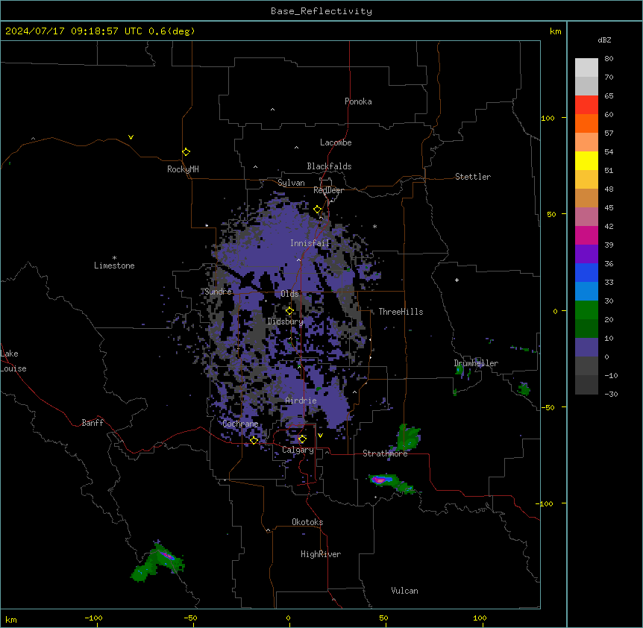This screenshot has height=628, width=643.
Task: Click the Ponoka city label
Action: point(358,101)
